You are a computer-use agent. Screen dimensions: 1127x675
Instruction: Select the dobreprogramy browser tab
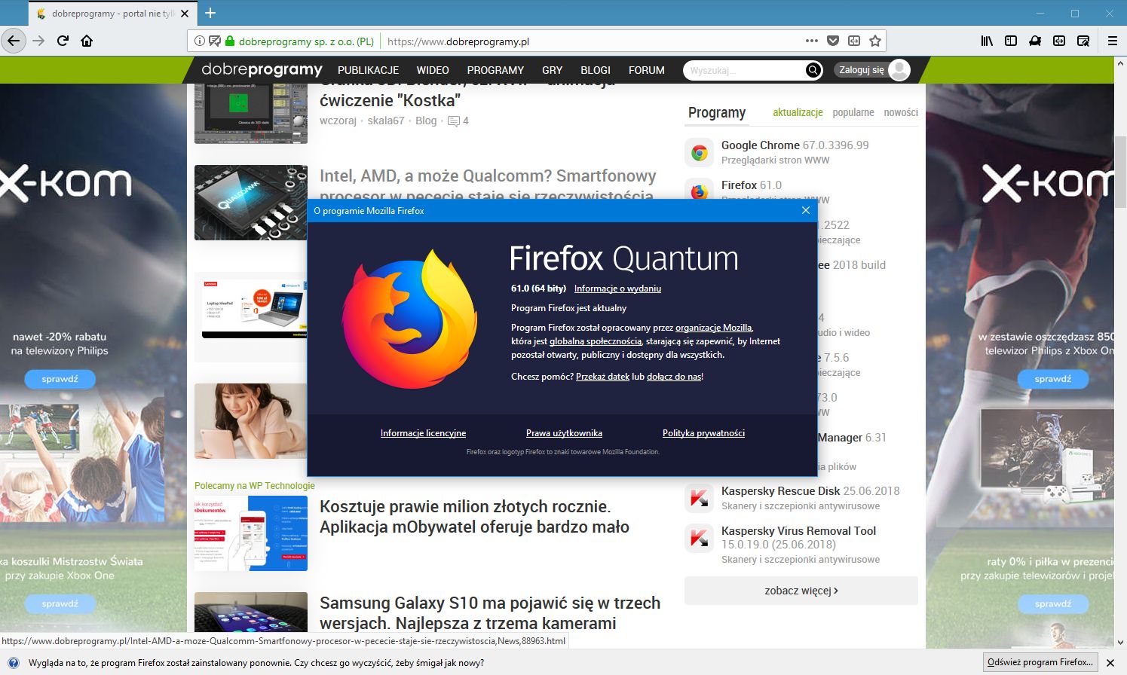[112, 14]
